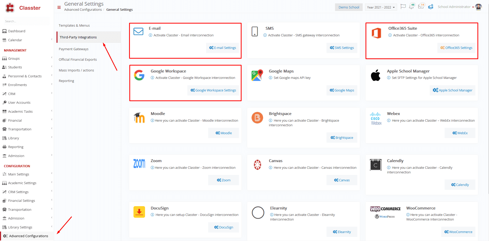
Task: Click the Cisco Webex logo
Action: pyautogui.click(x=376, y=119)
